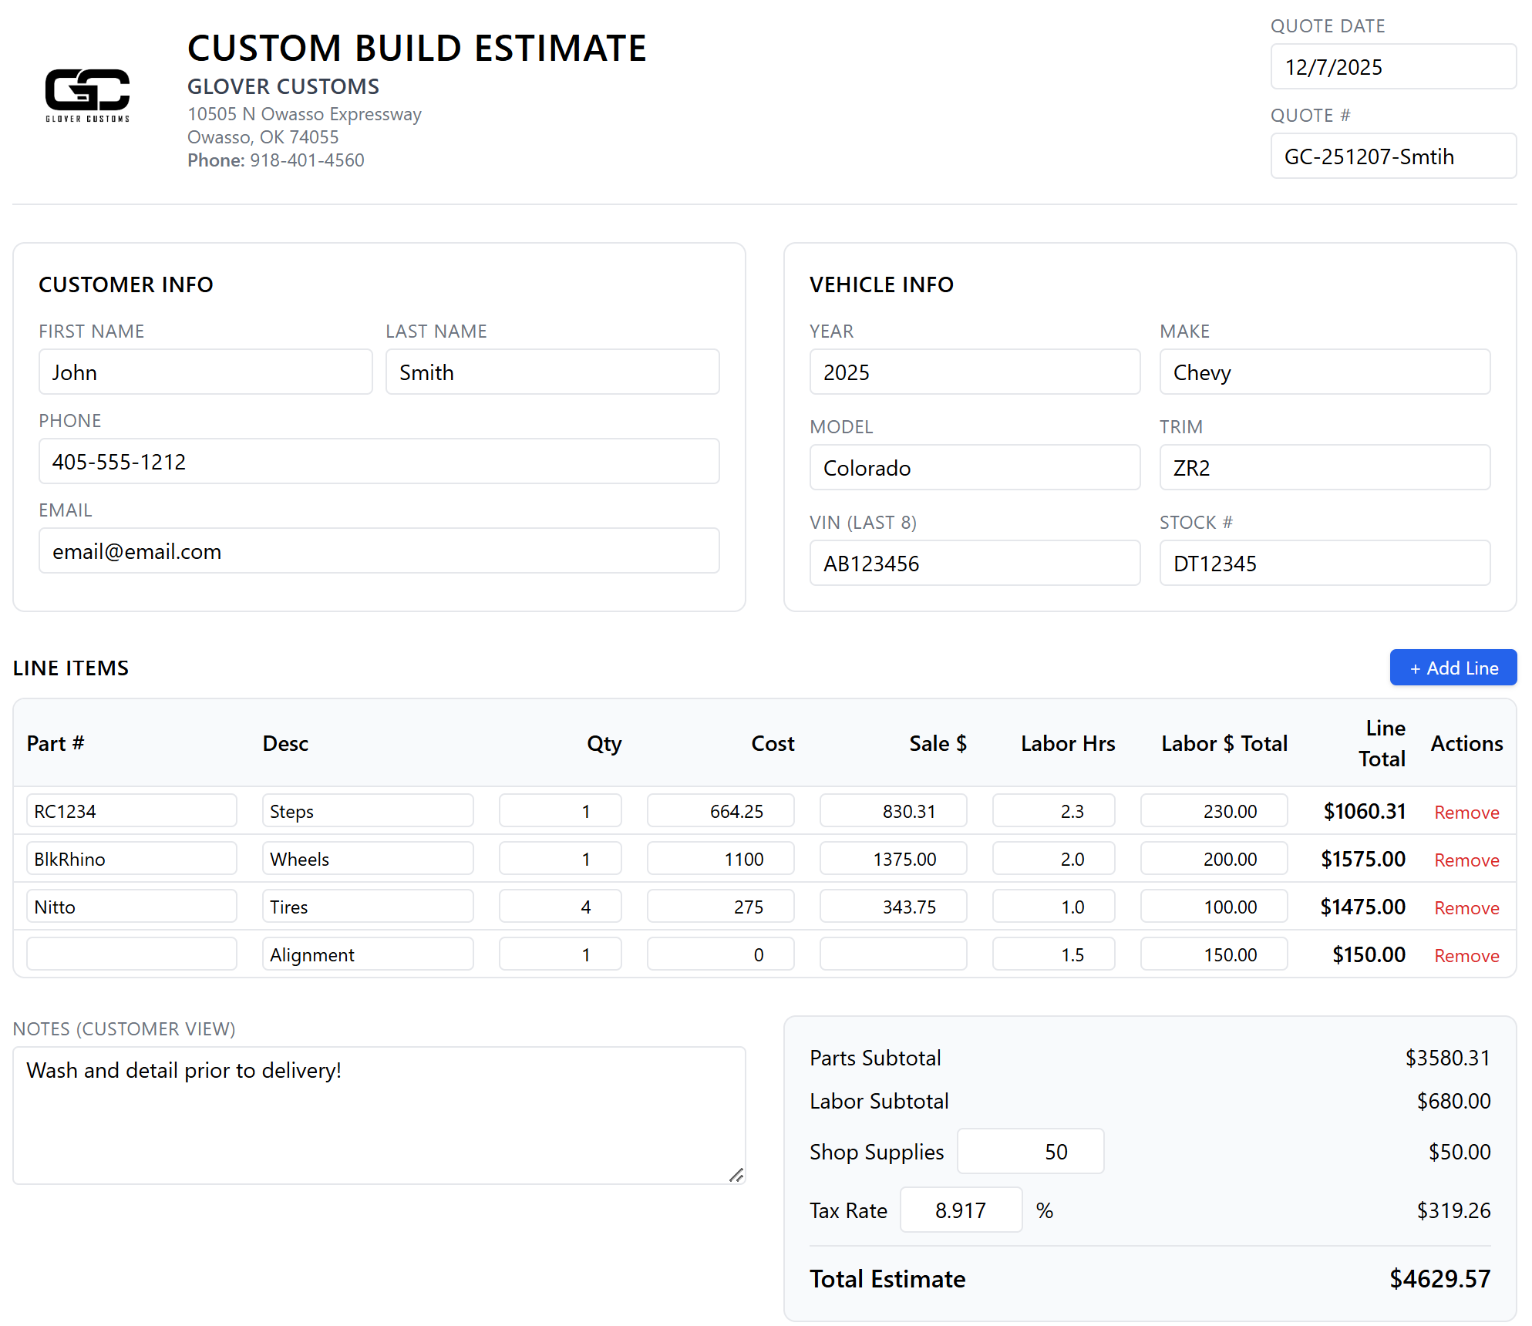Click the customer notes text area

pos(379,1114)
